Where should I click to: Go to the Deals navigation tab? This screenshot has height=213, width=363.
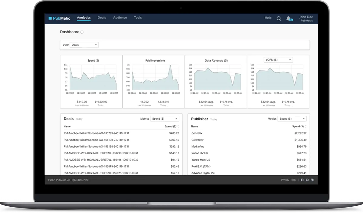tap(102, 18)
